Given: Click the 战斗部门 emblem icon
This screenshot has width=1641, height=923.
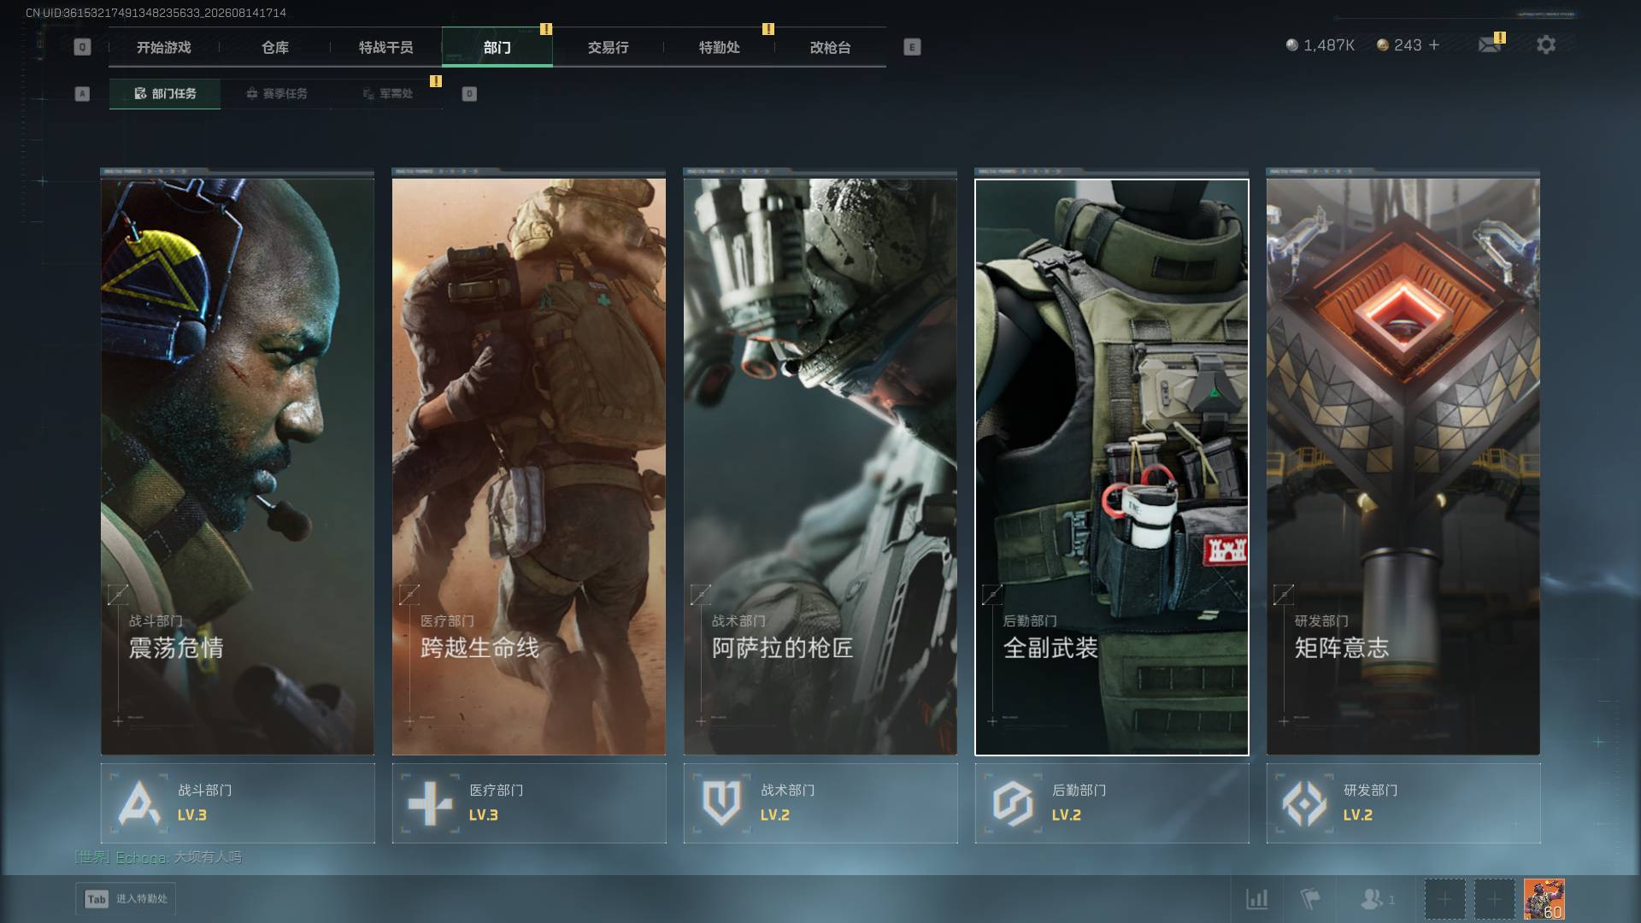Looking at the screenshot, I should tap(139, 803).
